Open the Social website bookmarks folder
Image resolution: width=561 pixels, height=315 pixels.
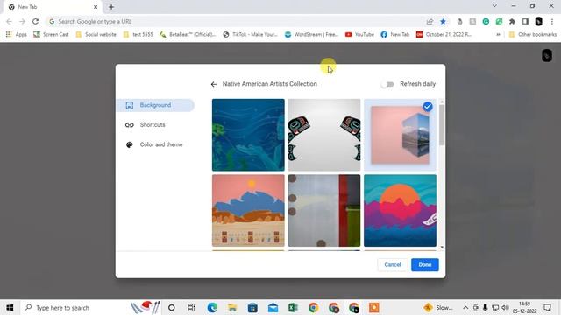[96, 35]
